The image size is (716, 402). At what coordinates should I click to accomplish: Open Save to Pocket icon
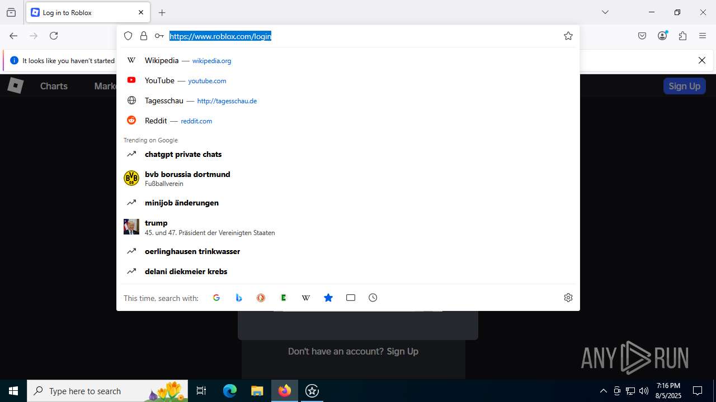(x=642, y=36)
